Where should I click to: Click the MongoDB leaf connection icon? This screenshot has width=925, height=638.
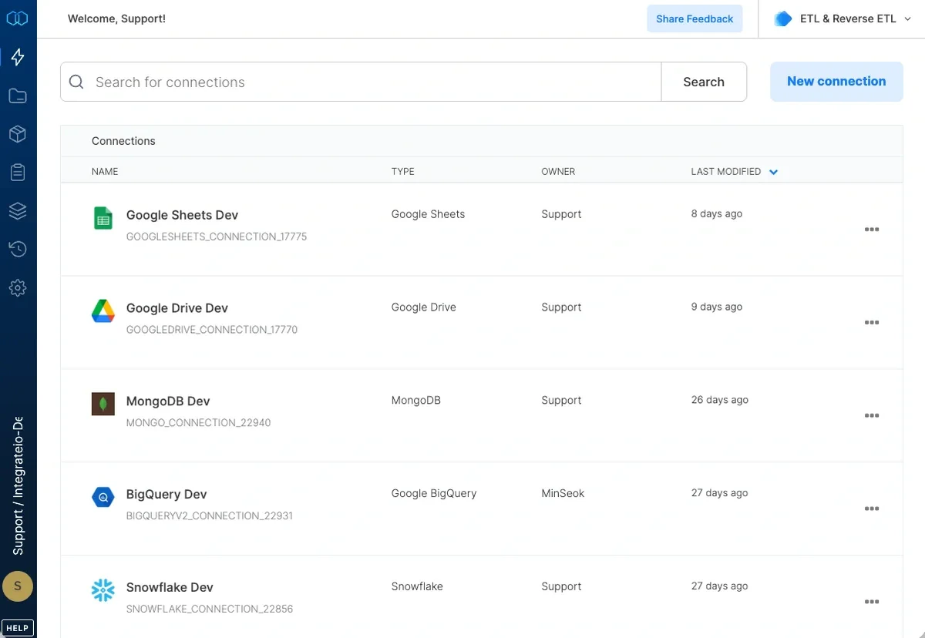click(x=103, y=404)
